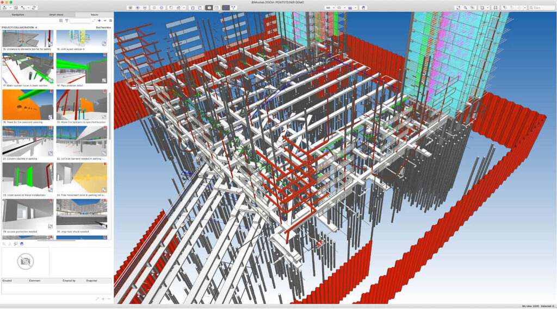Screen dimensions: 557x309
Task: Switch to the Issues tab
Action: [x=95, y=15]
